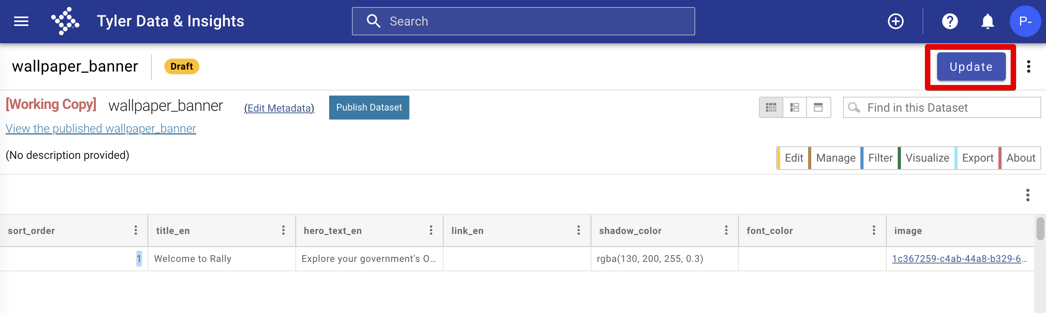Click the title_en column header

(221, 230)
